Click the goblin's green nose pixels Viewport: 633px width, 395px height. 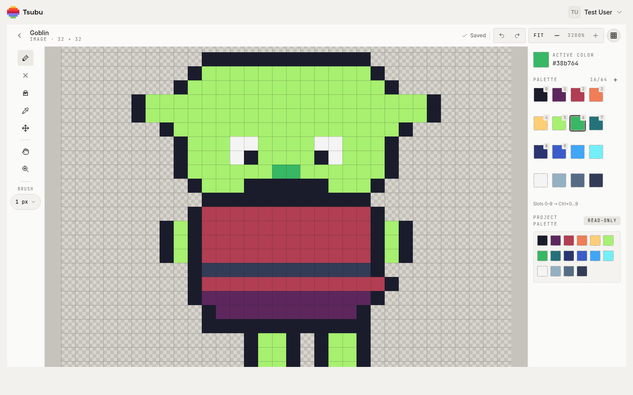click(x=286, y=172)
